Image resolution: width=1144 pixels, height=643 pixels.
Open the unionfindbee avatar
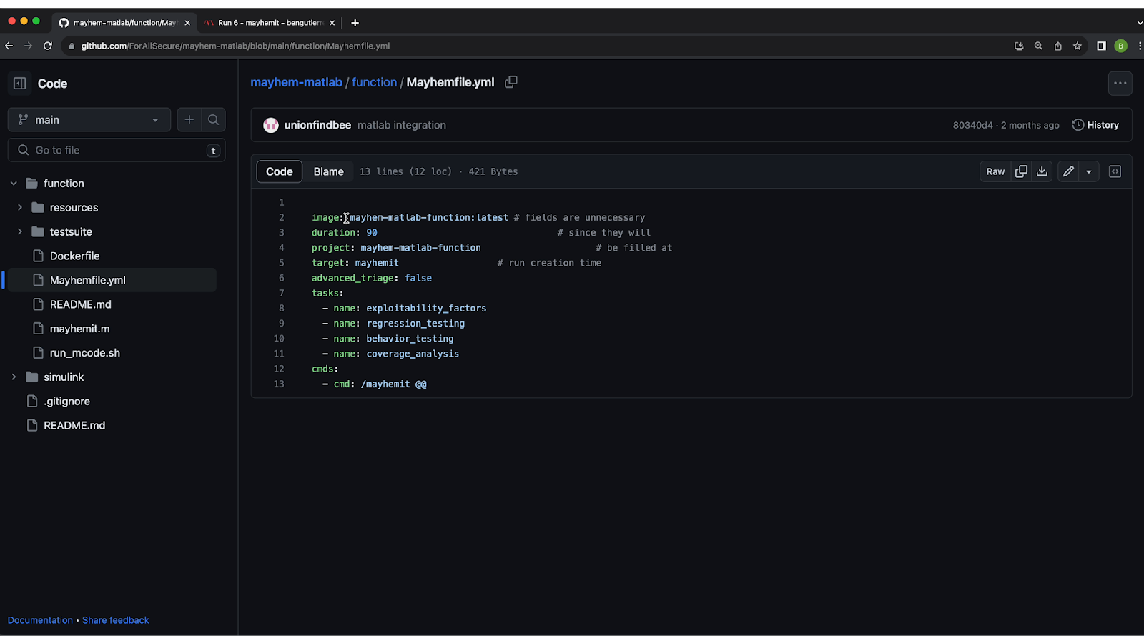(x=271, y=125)
